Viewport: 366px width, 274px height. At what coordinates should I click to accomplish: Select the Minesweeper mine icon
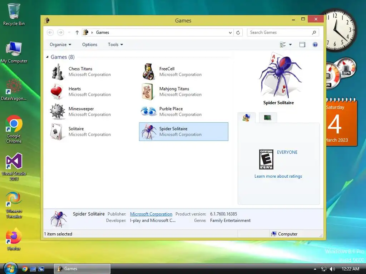coord(58,112)
